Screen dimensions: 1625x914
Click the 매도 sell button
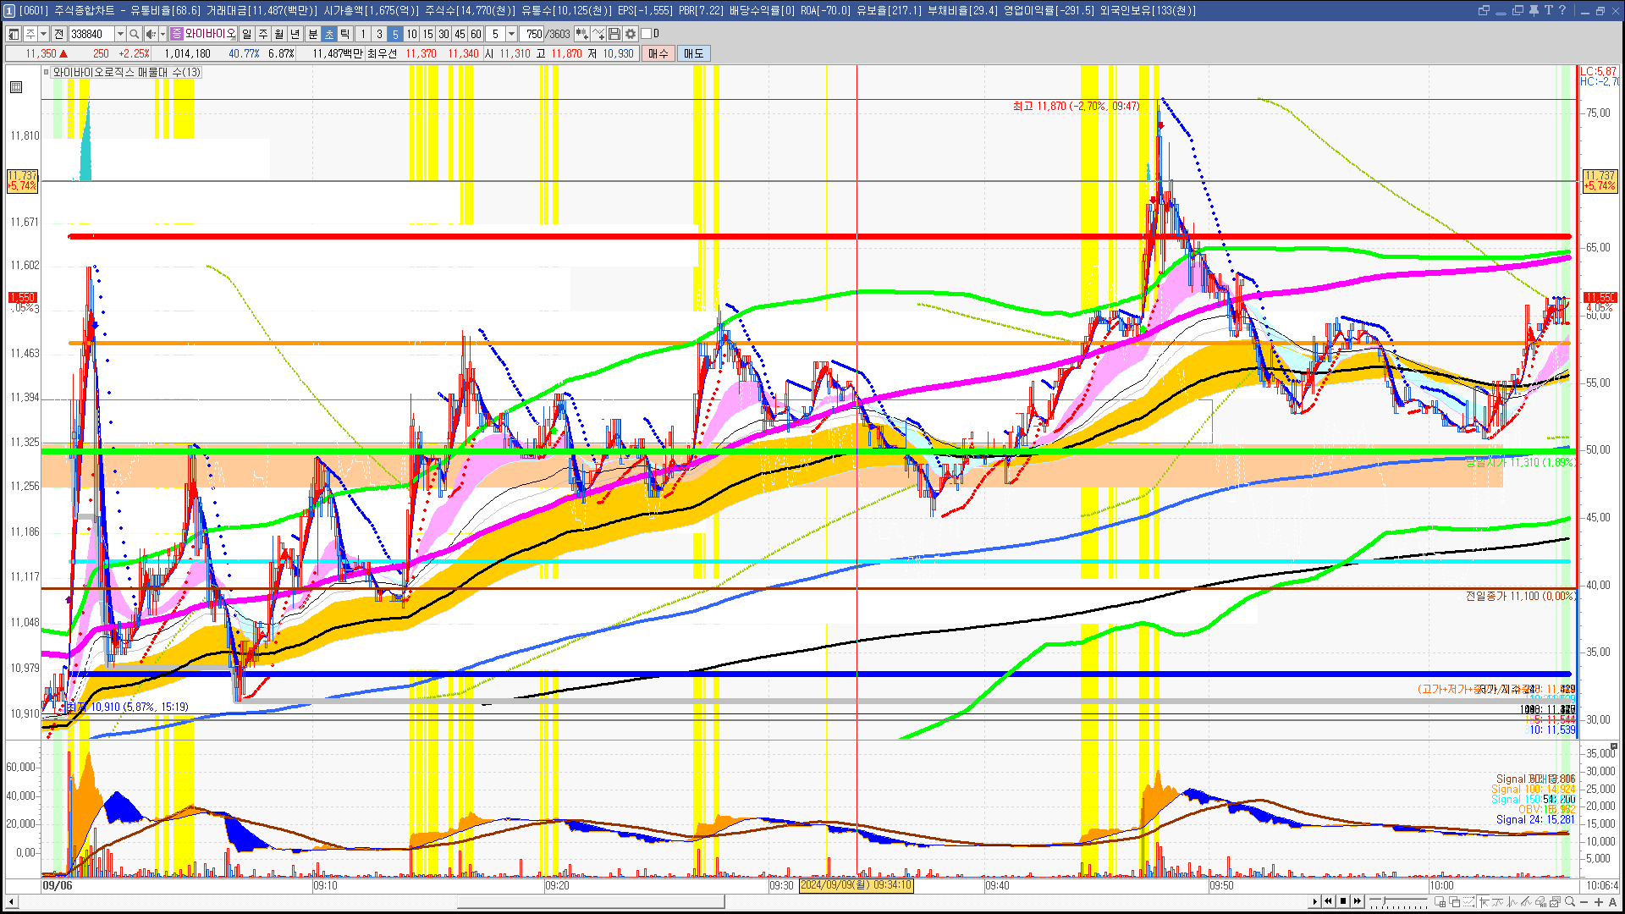(694, 53)
